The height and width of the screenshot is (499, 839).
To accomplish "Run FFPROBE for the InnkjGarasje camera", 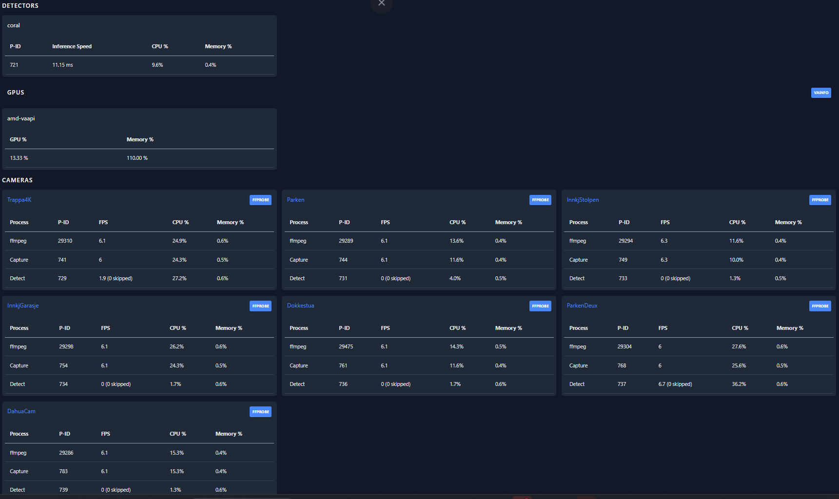I will (260, 306).
